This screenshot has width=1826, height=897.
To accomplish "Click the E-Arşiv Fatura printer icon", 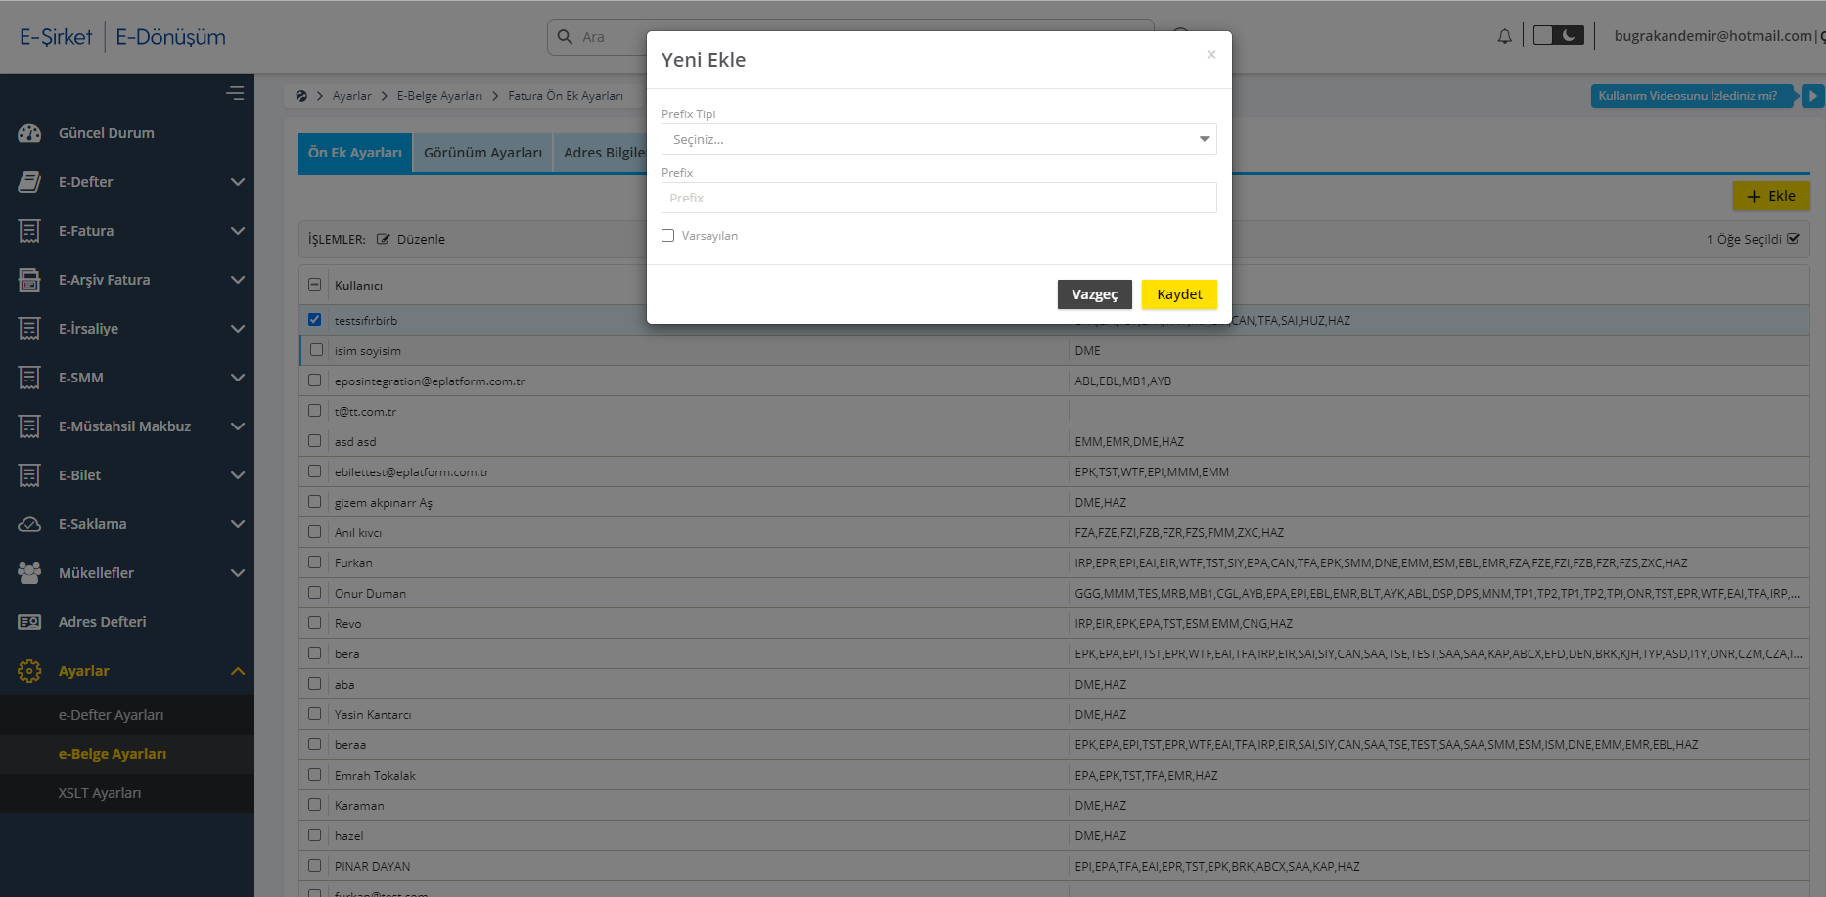I will click(x=29, y=280).
